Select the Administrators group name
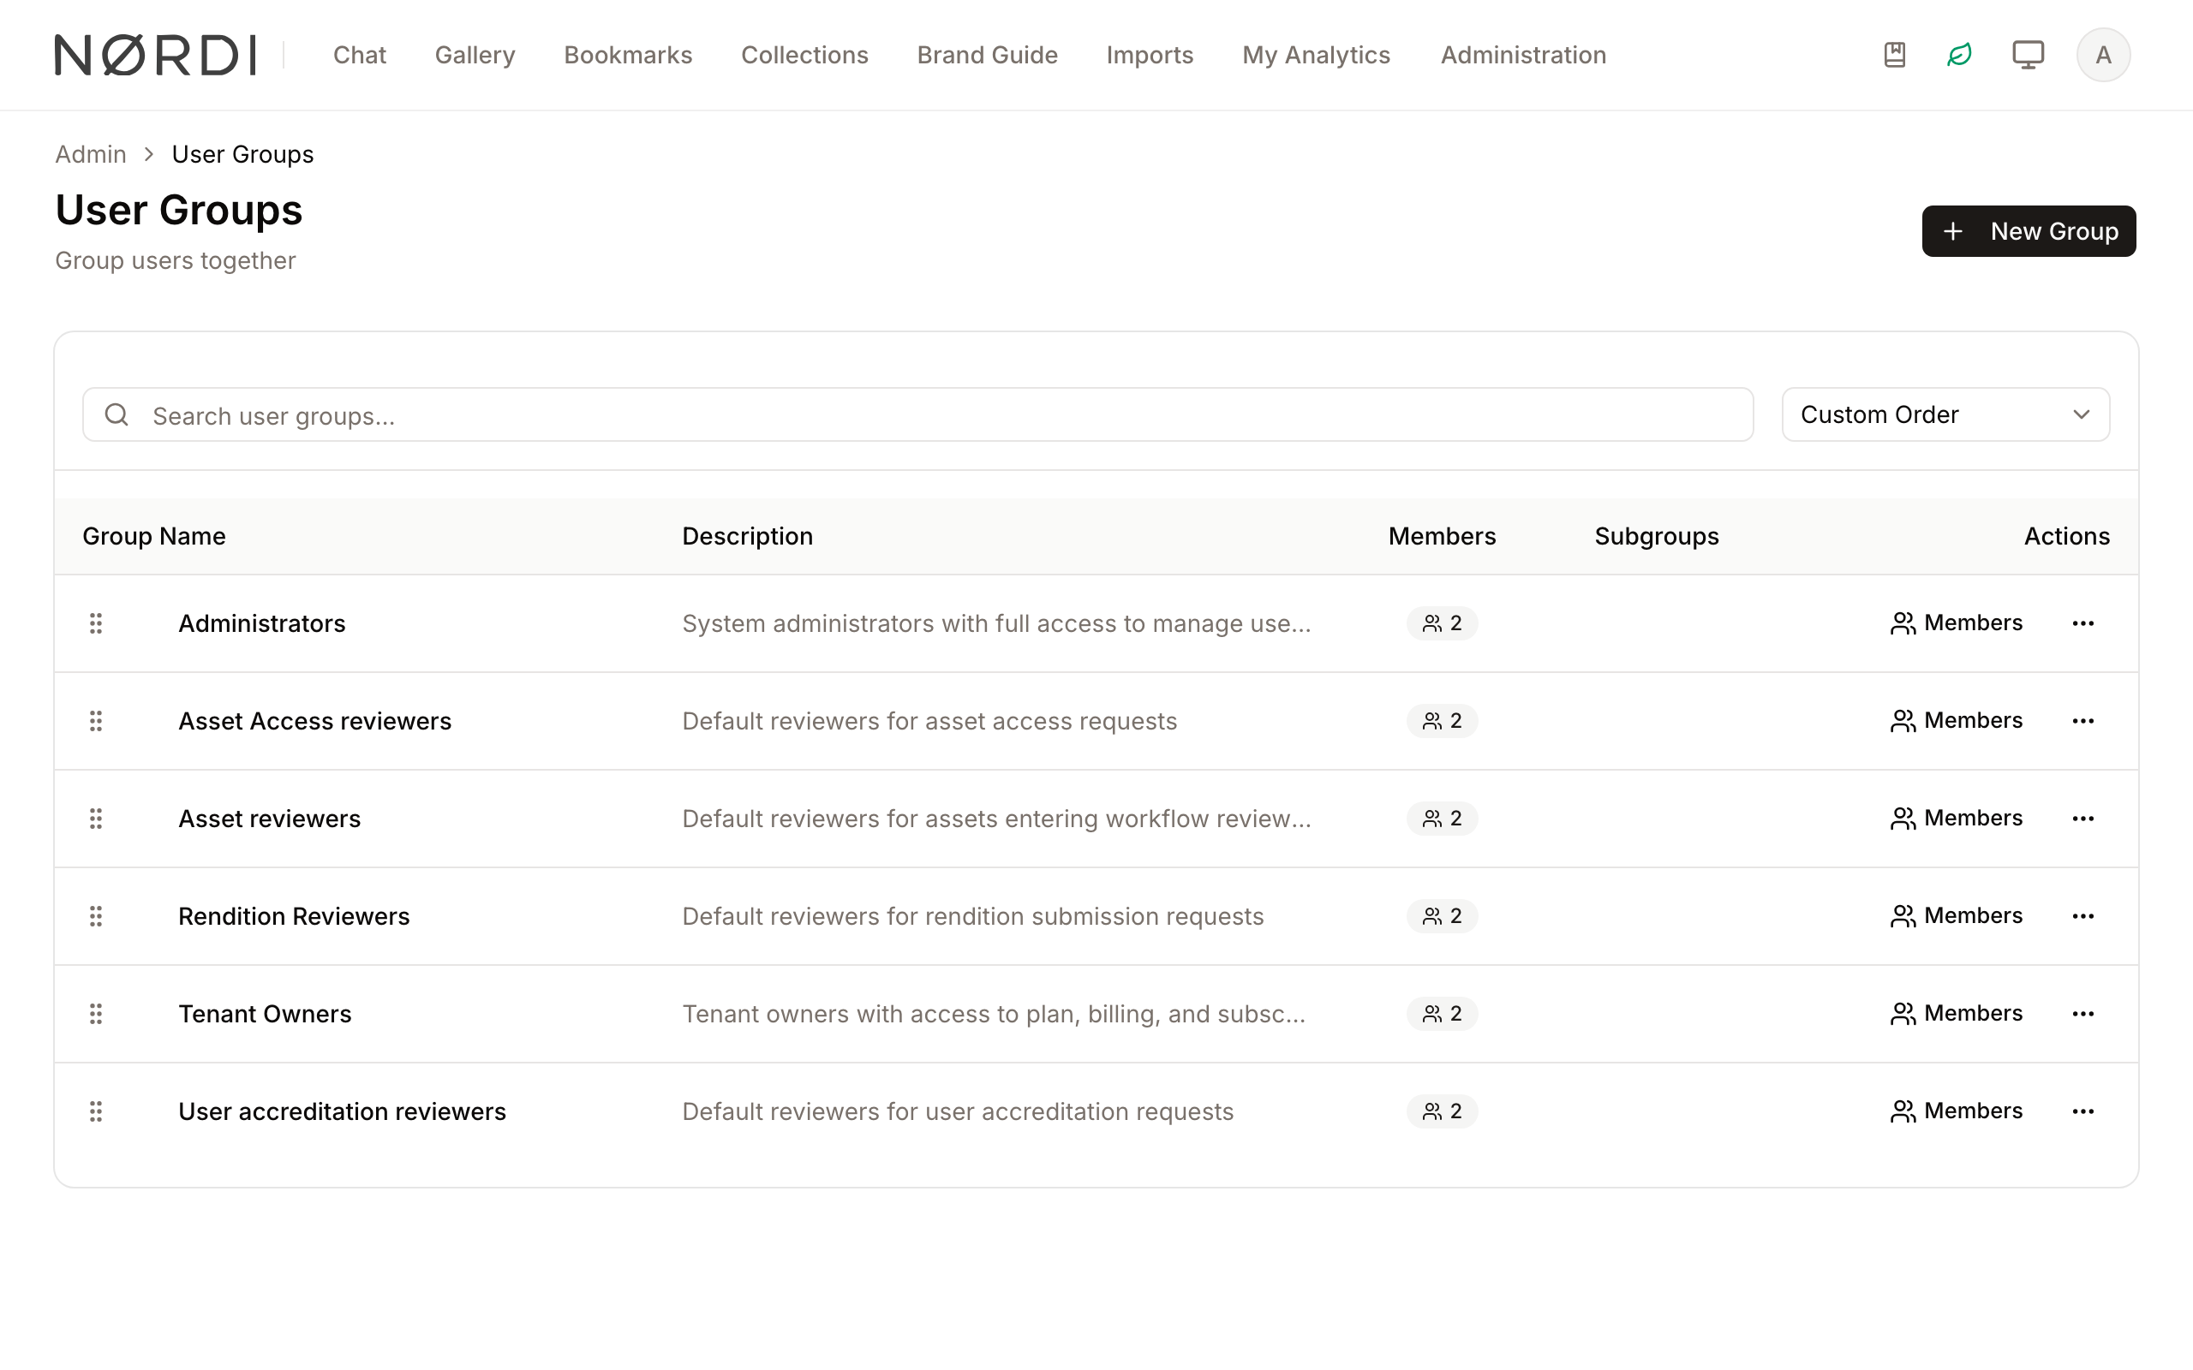This screenshot has width=2193, height=1370. coord(262,623)
